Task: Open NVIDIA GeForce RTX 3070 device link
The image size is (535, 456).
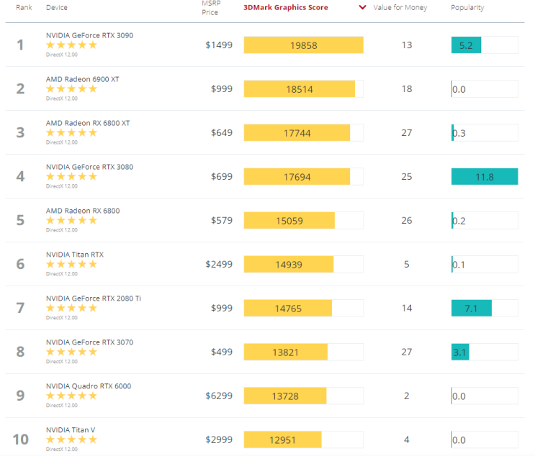Action: (89, 342)
